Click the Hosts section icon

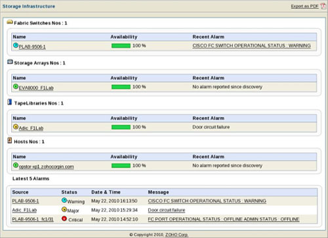coord(10,141)
